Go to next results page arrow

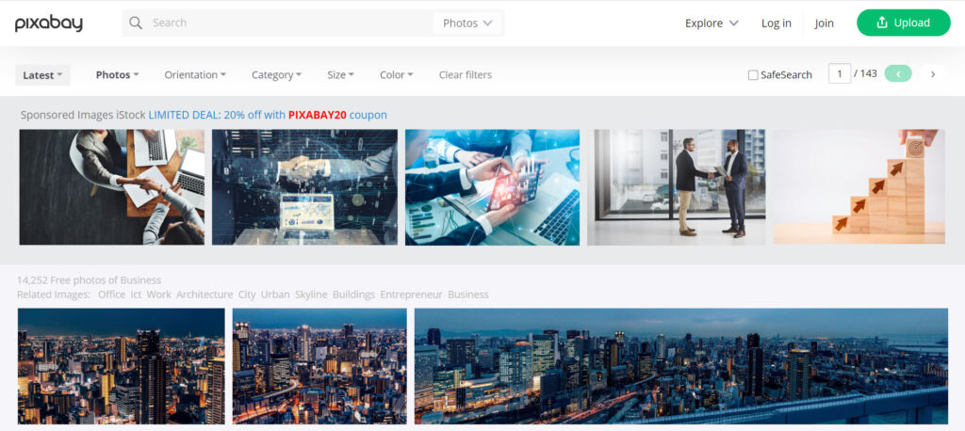933,73
